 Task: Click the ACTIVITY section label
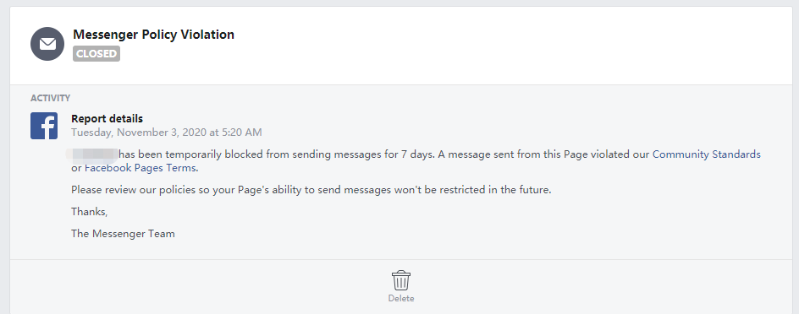pyautogui.click(x=50, y=98)
